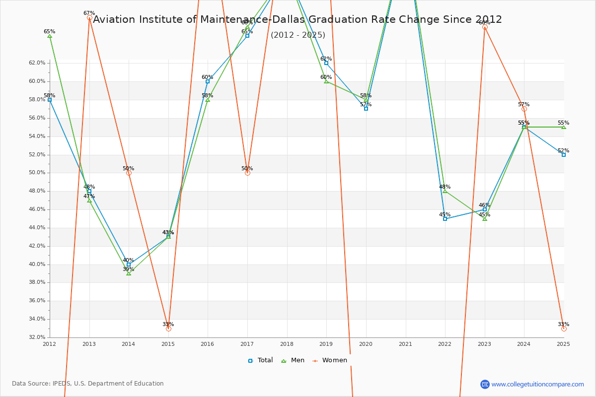Select the Total 2020 point at 57%
The image size is (596, 397).
tap(366, 109)
